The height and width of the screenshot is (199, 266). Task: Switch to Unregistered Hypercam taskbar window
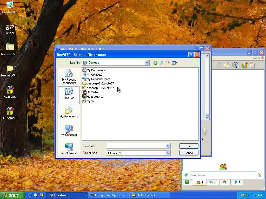(108, 195)
